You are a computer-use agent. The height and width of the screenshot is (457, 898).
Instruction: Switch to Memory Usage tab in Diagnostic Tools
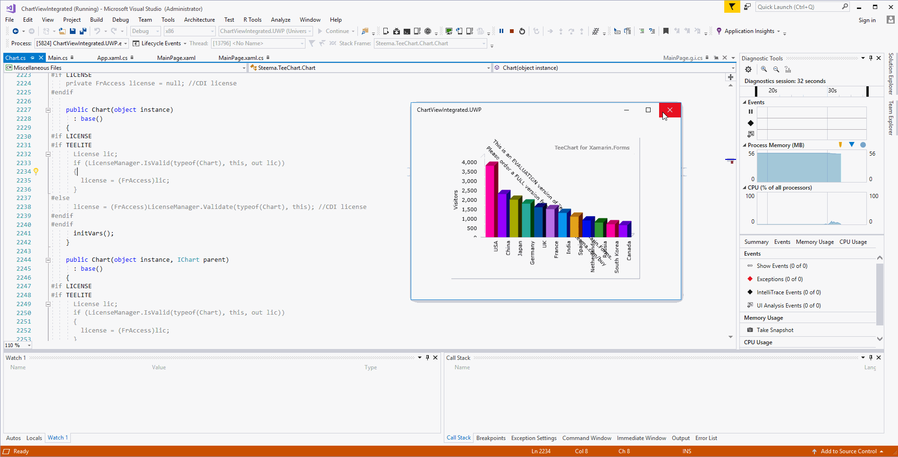(x=815, y=242)
